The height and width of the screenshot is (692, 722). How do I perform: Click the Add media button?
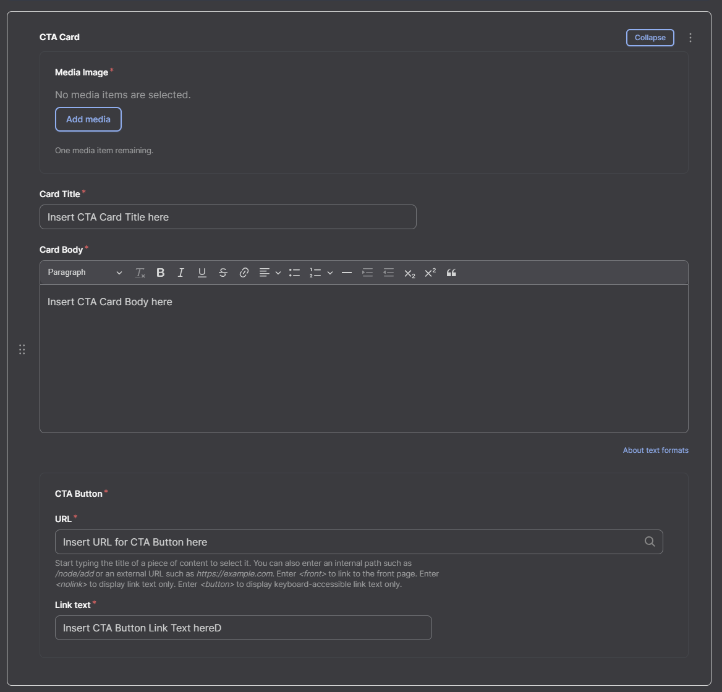[88, 119]
